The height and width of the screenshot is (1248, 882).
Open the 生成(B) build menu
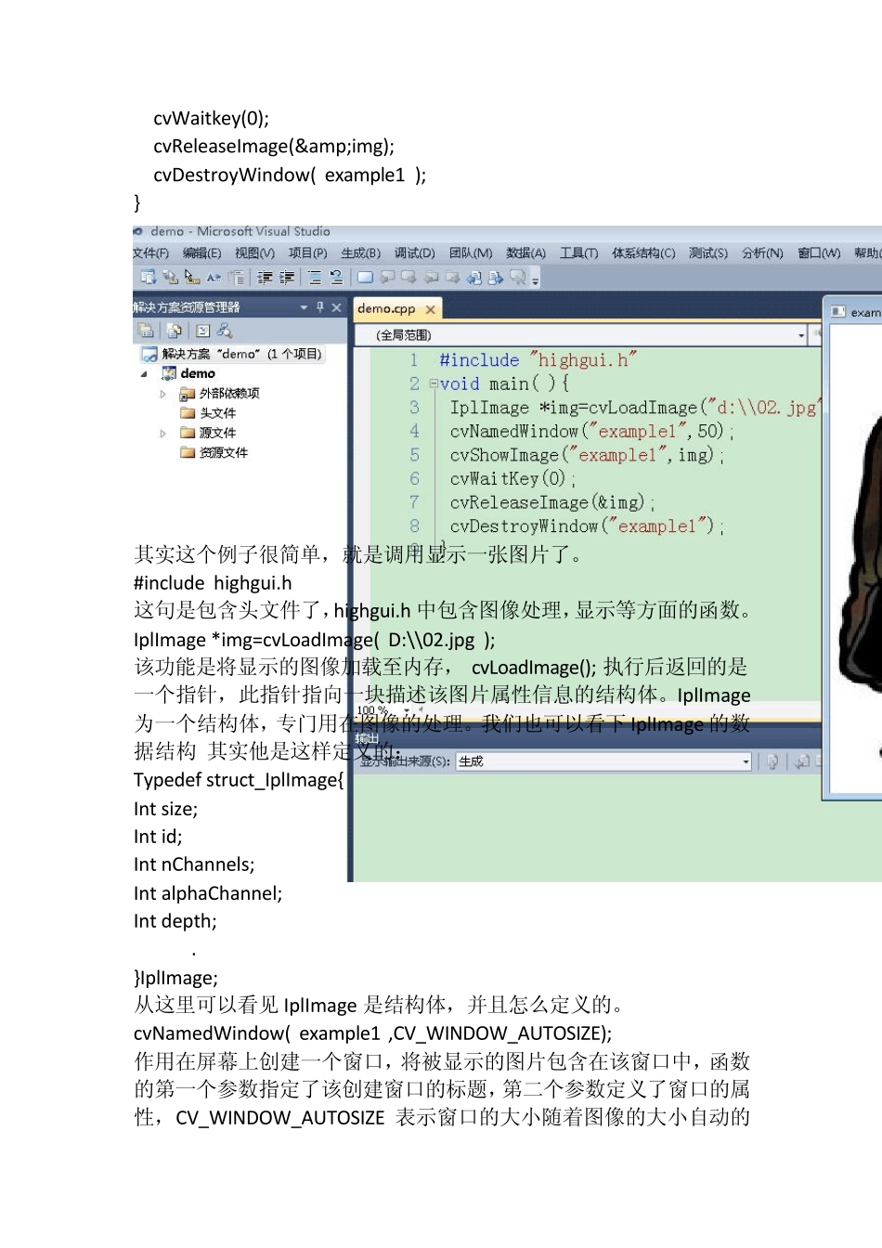pos(360,253)
